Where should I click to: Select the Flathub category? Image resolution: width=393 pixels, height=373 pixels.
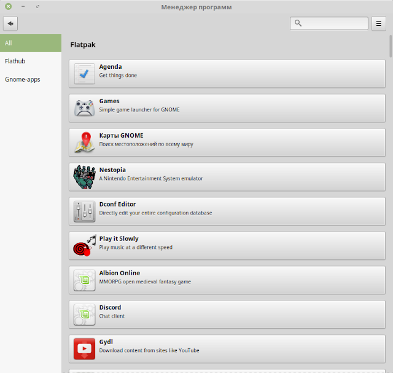point(31,61)
